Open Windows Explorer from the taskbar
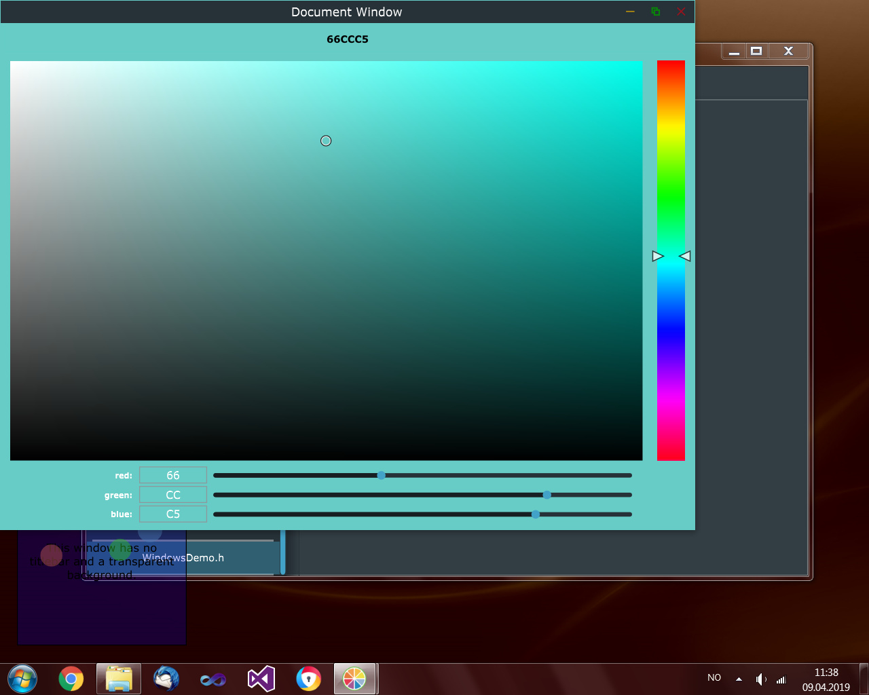Viewport: 869px width, 695px height. pyautogui.click(x=119, y=679)
